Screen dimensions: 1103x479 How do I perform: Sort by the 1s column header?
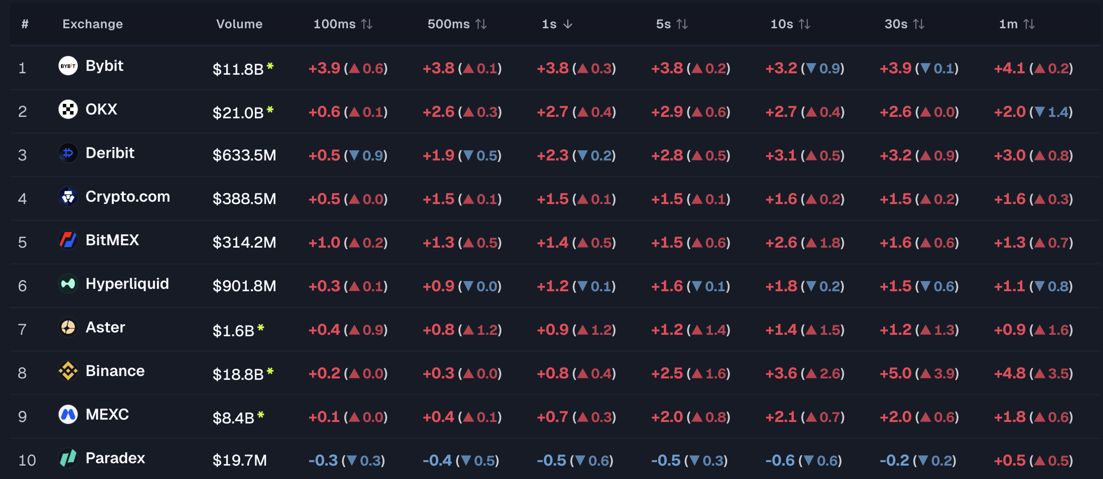[557, 24]
